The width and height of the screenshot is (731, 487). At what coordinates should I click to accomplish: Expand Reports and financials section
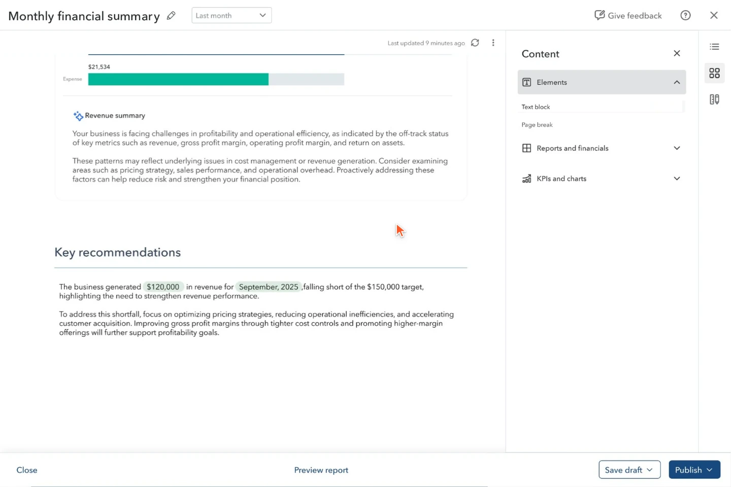677,148
